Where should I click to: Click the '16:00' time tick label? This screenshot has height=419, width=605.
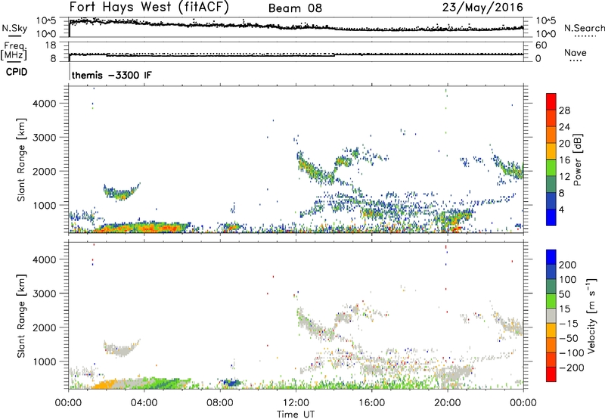point(371,403)
